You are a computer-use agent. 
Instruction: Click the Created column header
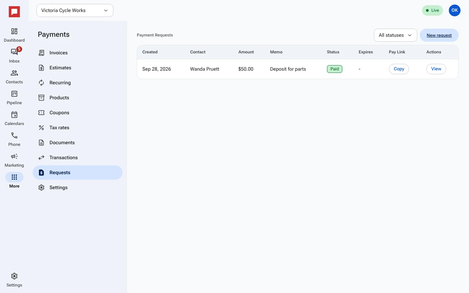pyautogui.click(x=150, y=52)
